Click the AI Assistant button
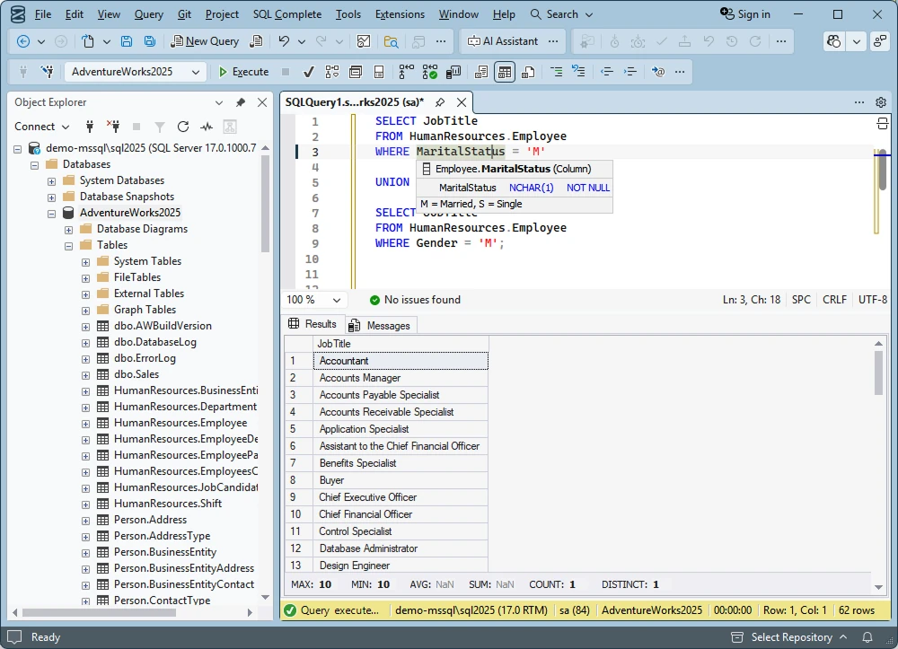Screen dimensions: 898x649 pyautogui.click(x=503, y=41)
